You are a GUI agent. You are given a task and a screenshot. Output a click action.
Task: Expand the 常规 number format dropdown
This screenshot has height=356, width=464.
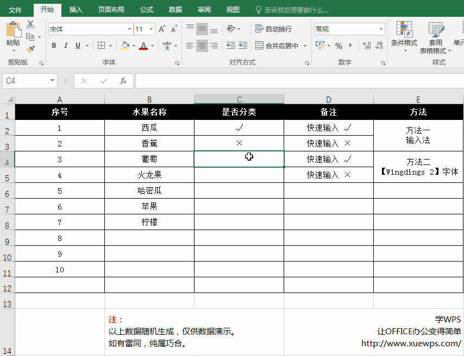(381, 29)
